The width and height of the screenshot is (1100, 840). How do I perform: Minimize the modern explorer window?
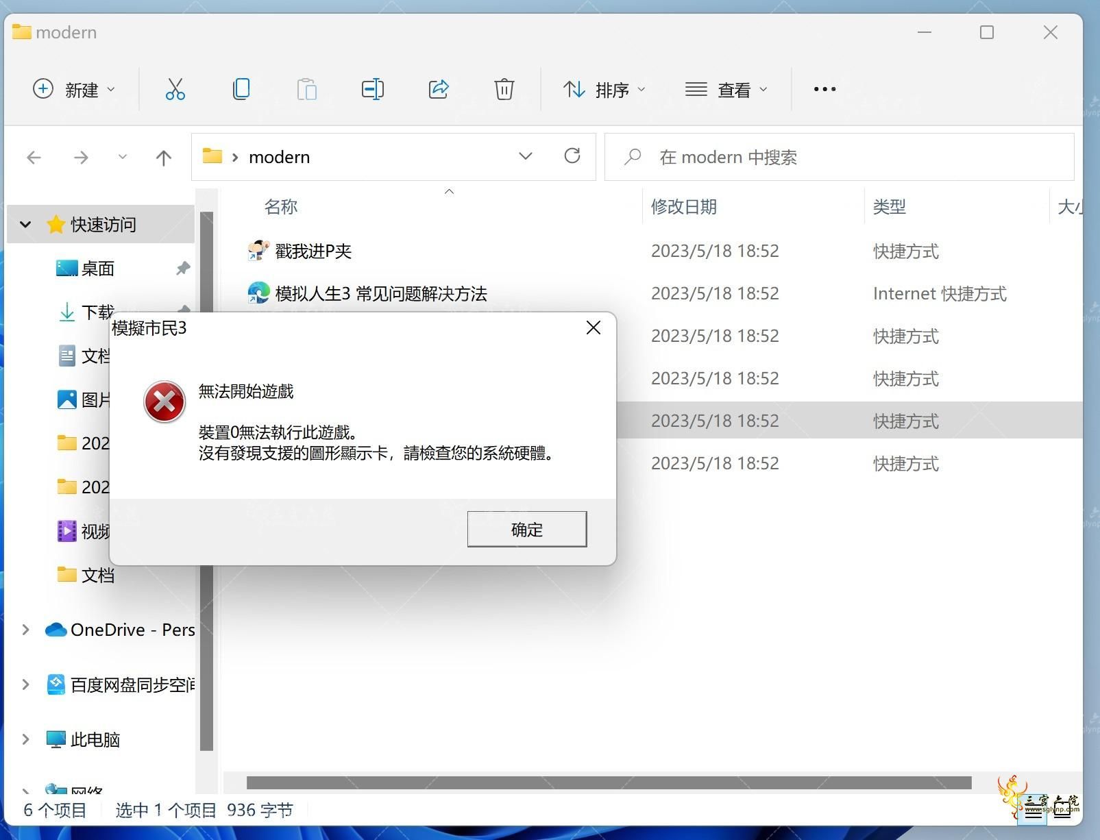tap(925, 32)
